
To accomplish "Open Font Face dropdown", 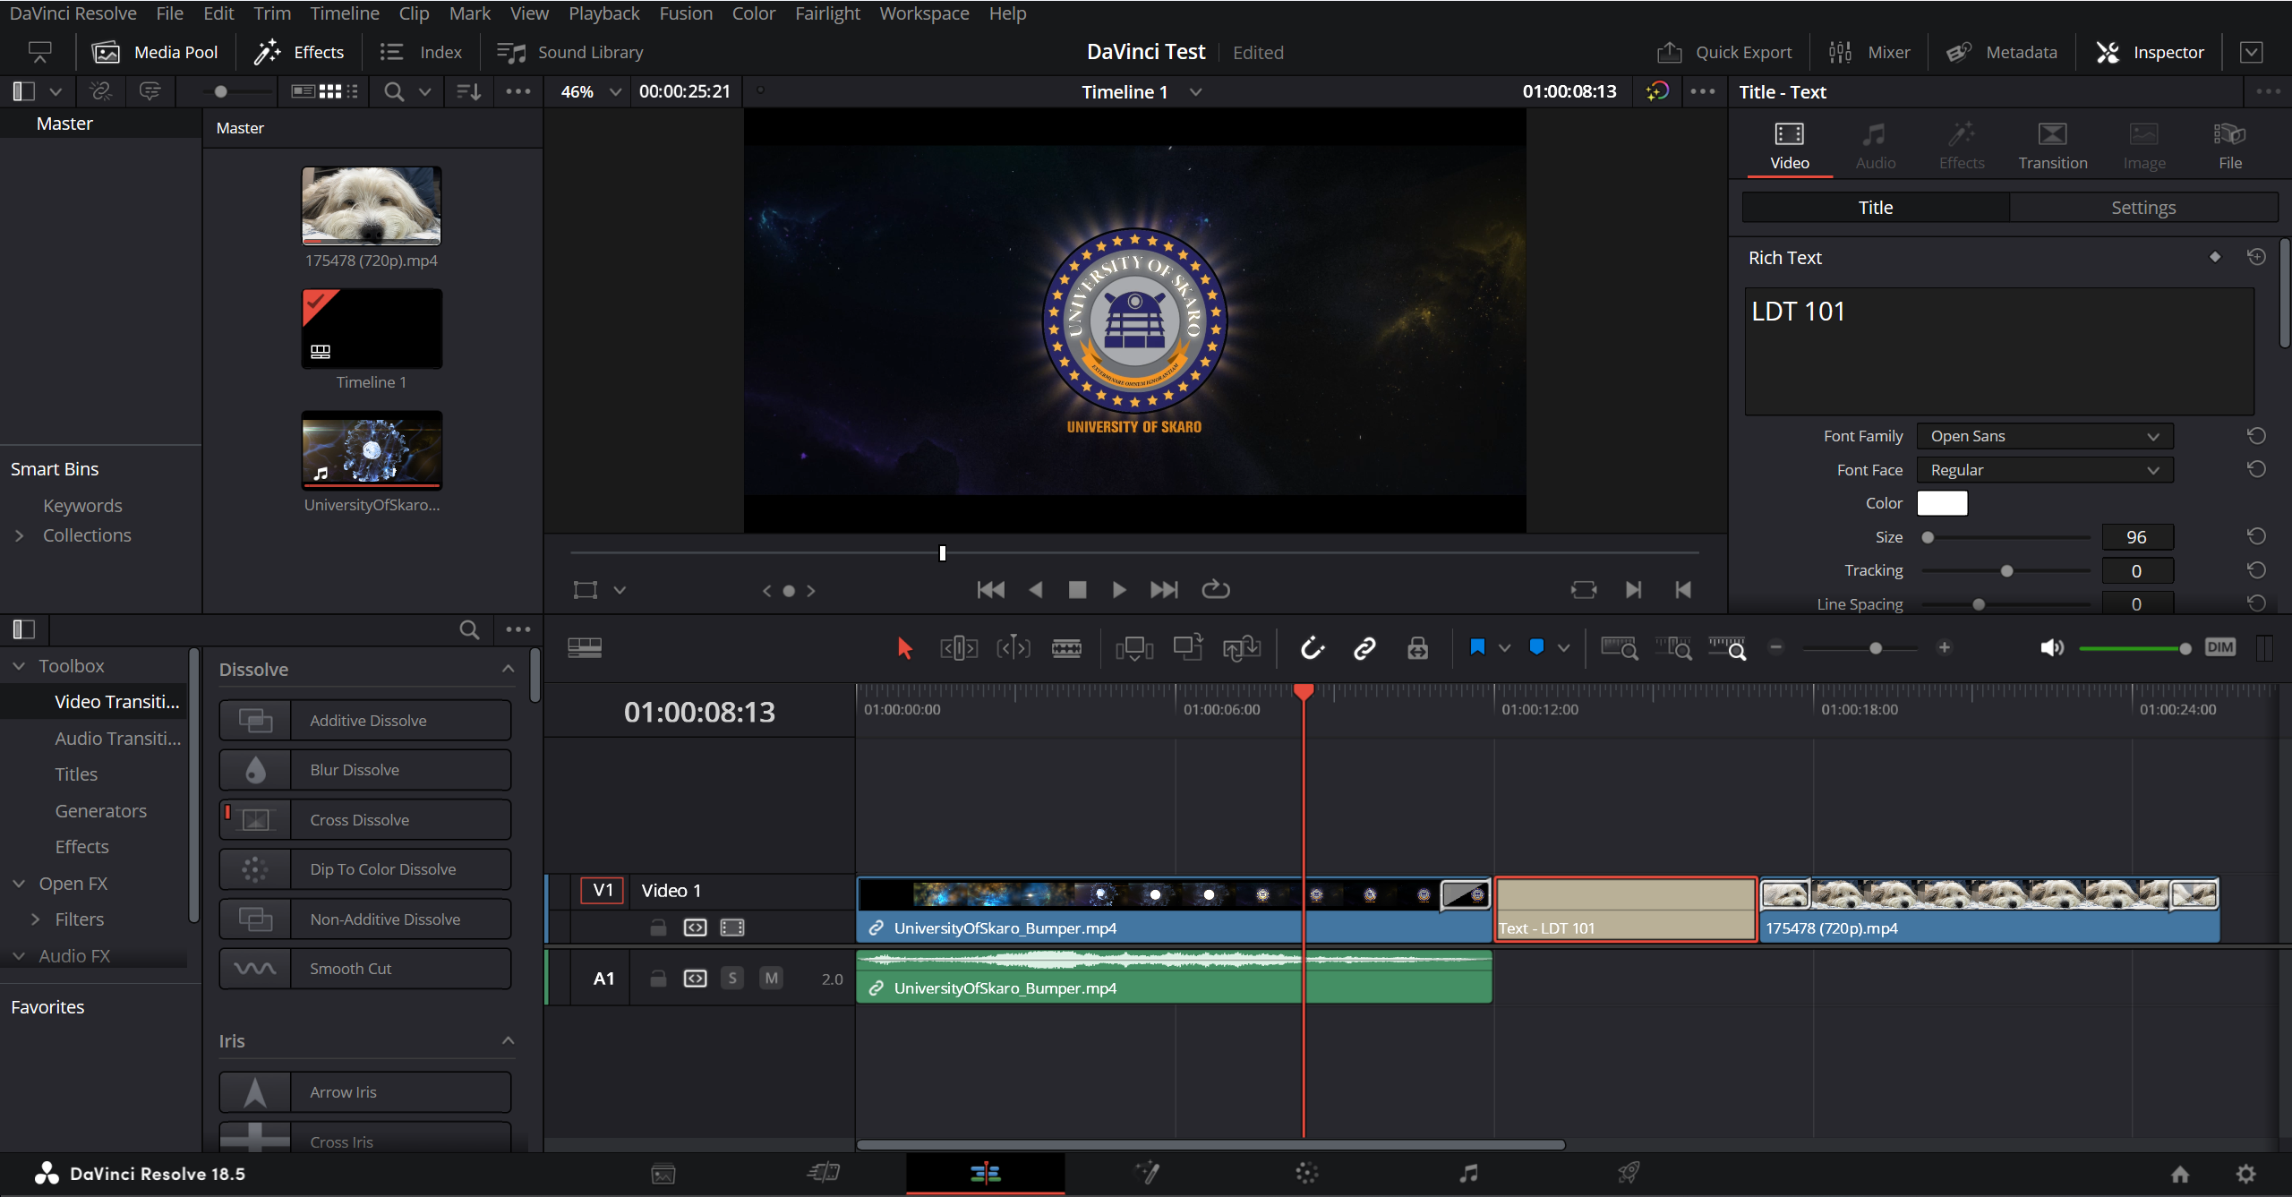I will coord(2045,470).
